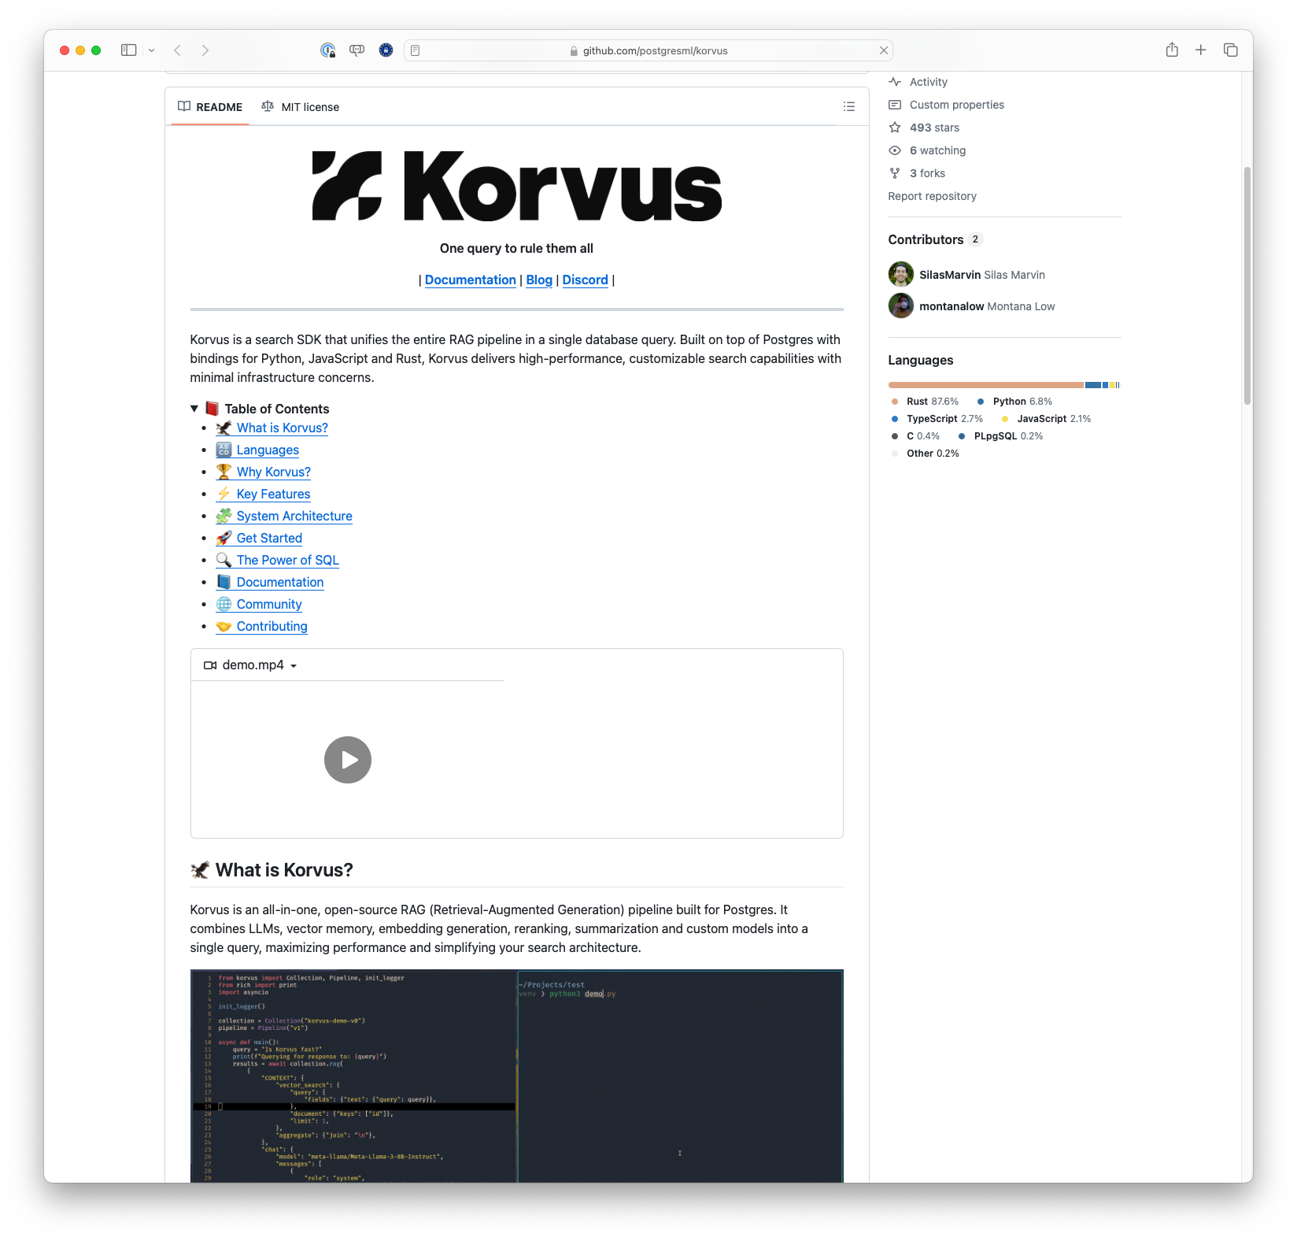Image resolution: width=1297 pixels, height=1241 pixels.
Task: Click the video camera icon beside demo.mp4
Action: click(209, 665)
